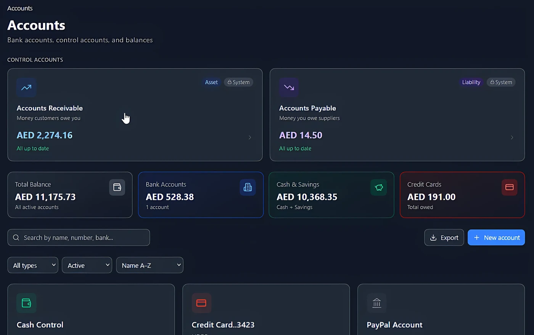This screenshot has width=534, height=335.
Task: Click the red card icon on Credit Card..3423
Action: pyautogui.click(x=201, y=303)
